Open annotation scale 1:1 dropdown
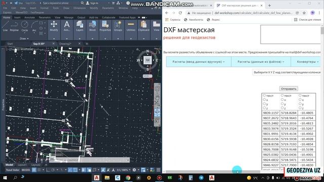This screenshot has width=324, height=182. [x=124, y=170]
